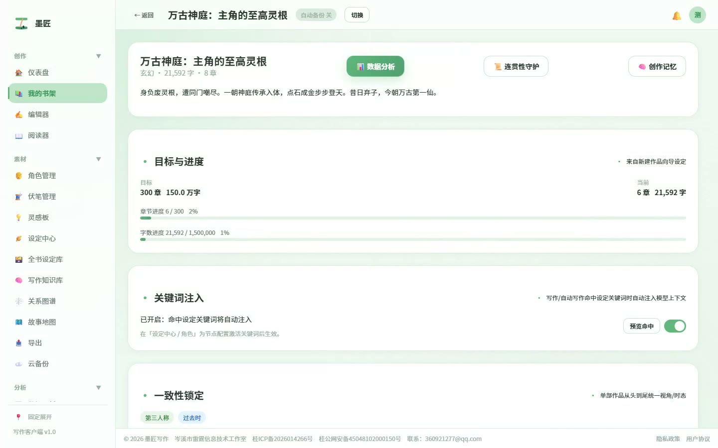Collapse the 创作 sidebar section

coord(99,56)
